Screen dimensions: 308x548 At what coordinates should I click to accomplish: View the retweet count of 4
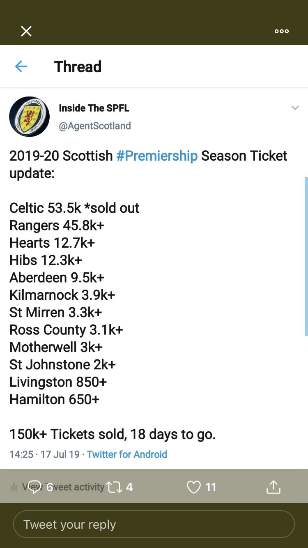pyautogui.click(x=129, y=487)
